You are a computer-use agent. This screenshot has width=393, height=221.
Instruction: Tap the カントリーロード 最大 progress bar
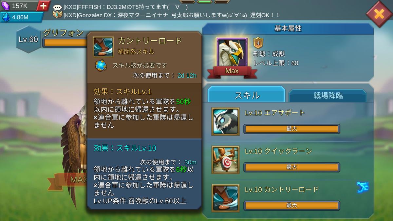(291, 206)
